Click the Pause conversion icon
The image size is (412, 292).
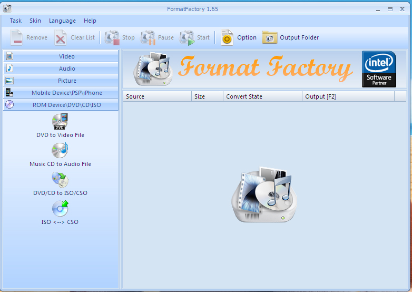point(148,37)
